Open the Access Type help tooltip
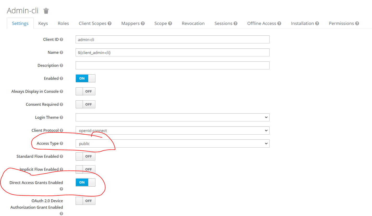The height and width of the screenshot is (216, 372). point(62,143)
